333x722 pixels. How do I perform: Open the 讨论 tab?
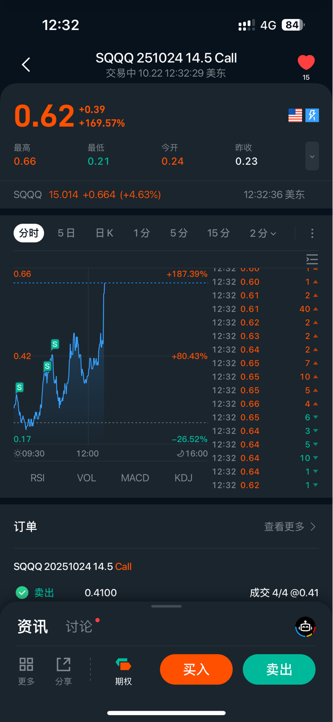[79, 627]
